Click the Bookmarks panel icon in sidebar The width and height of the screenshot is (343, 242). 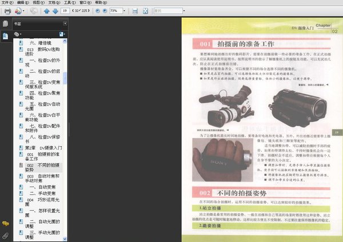pyautogui.click(x=6, y=36)
